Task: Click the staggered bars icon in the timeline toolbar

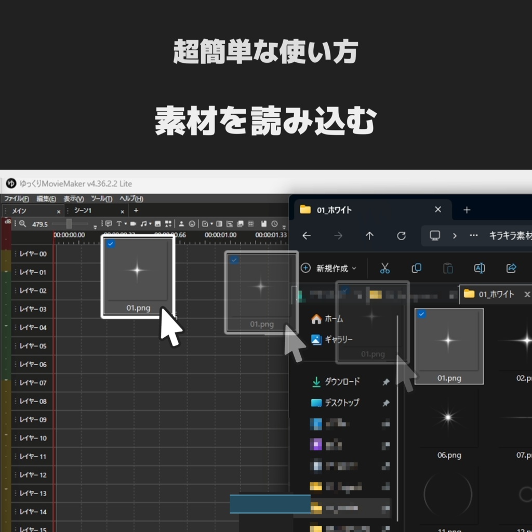Action: tap(230, 223)
